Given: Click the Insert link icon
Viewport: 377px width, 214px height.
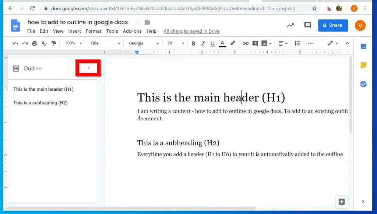Looking at the screenshot, I should coord(245,43).
